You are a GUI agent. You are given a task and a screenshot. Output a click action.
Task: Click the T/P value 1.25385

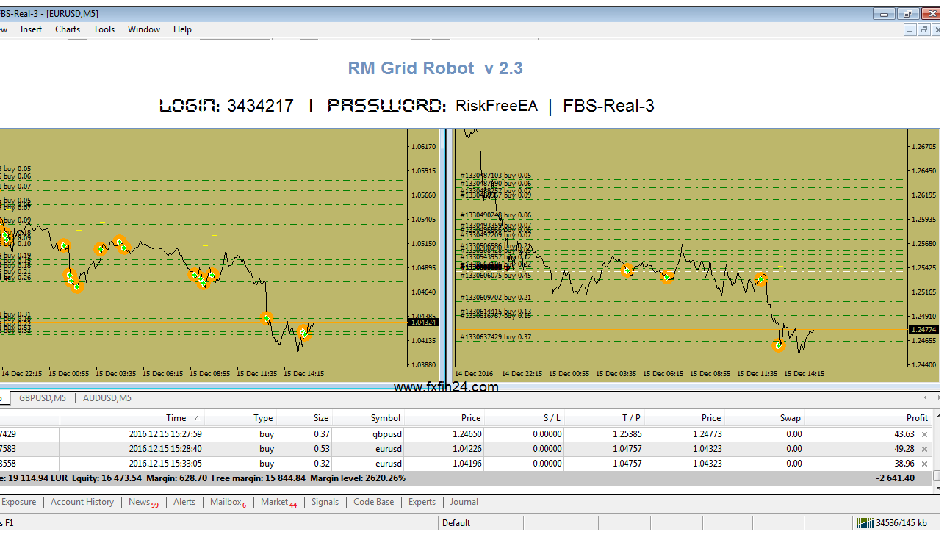coord(627,434)
